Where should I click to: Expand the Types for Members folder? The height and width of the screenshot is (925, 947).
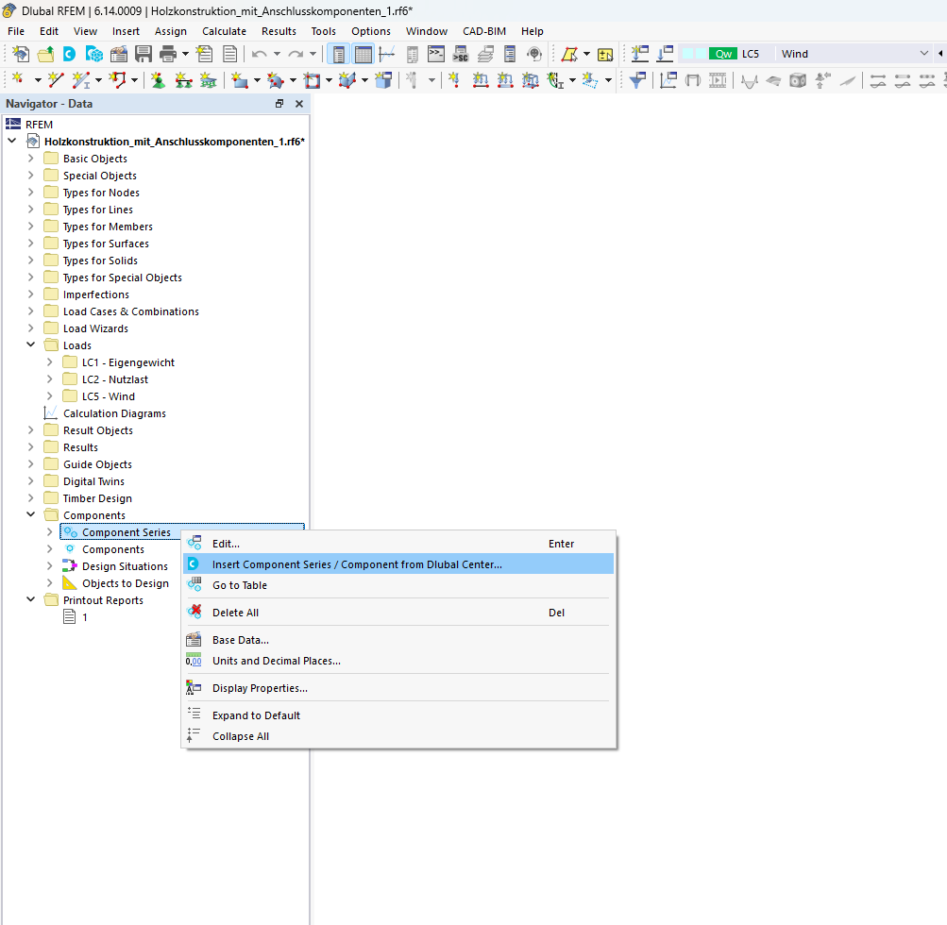[31, 227]
